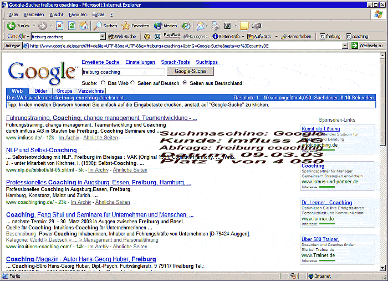Open the Ansicht menu
The image size is (388, 281).
tap(57, 14)
